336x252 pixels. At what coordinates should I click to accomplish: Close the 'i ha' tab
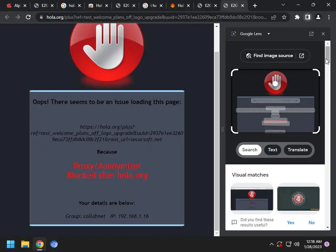[161, 6]
